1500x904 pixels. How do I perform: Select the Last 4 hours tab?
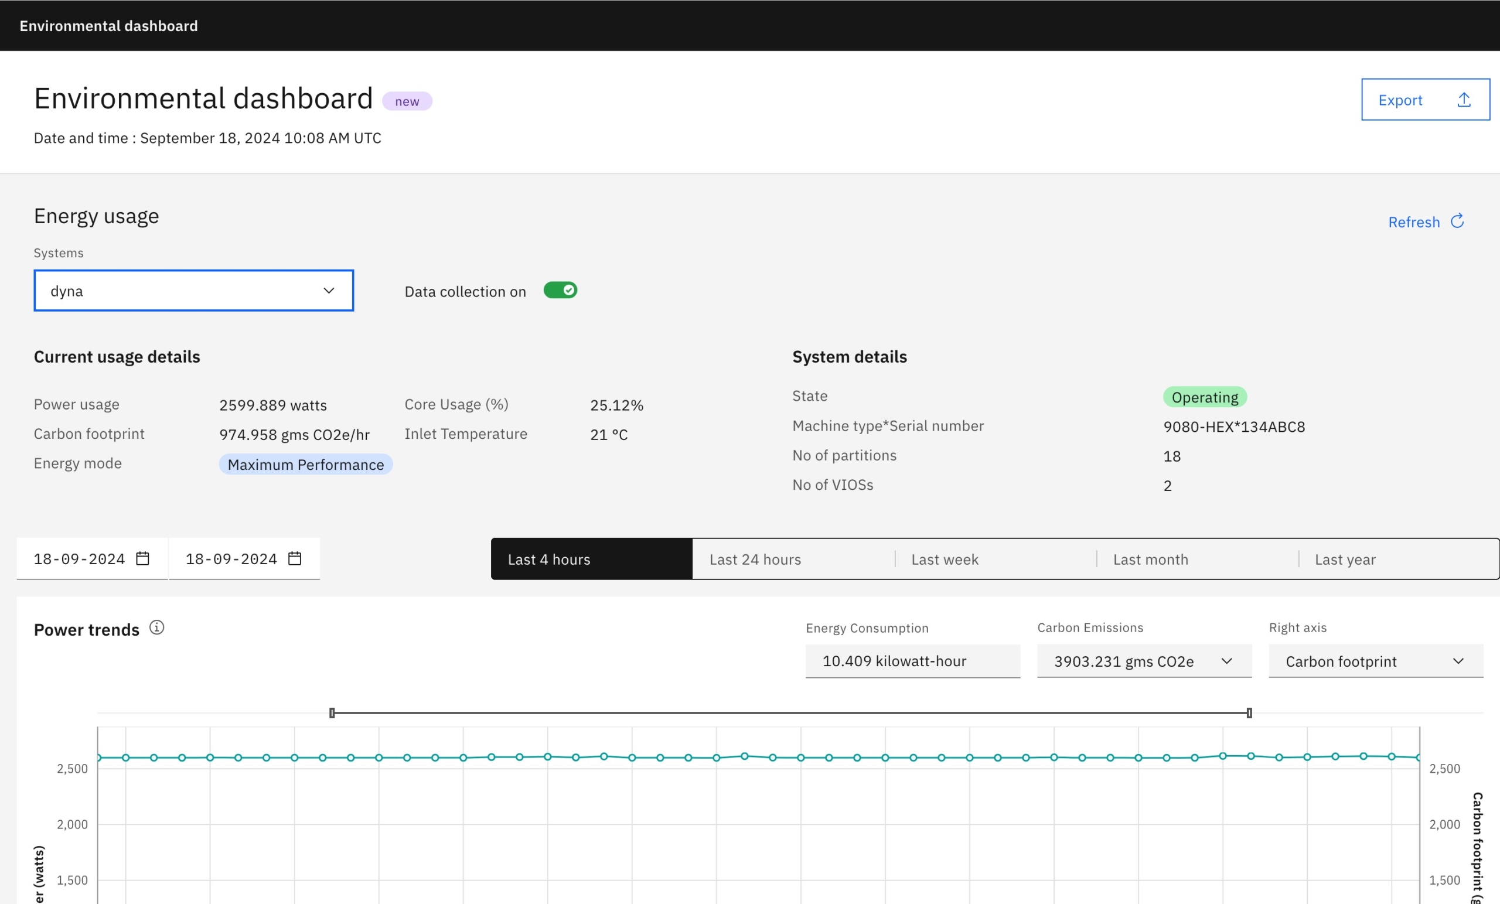(x=592, y=559)
